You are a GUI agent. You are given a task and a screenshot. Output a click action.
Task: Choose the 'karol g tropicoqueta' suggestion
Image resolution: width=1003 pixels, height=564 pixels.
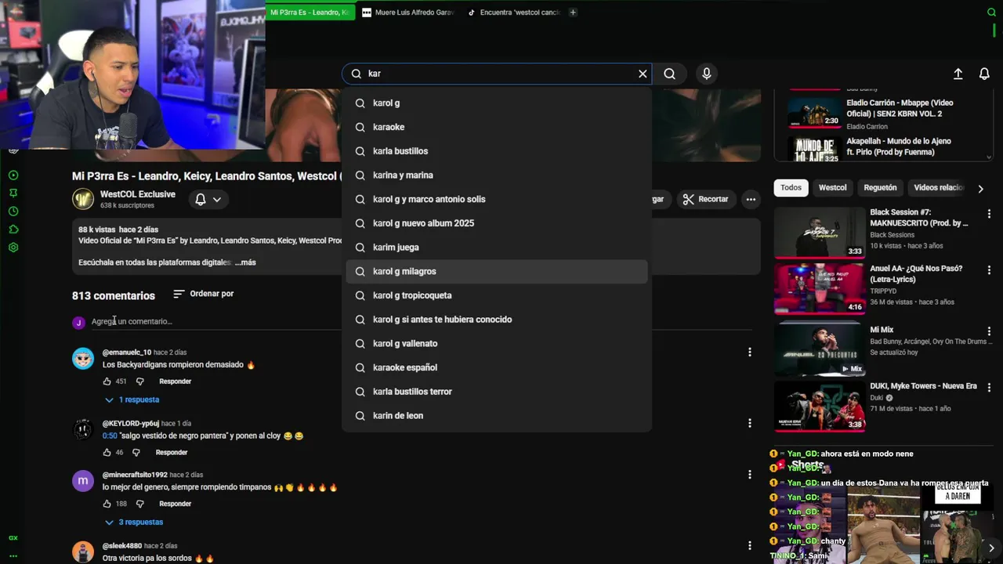[x=496, y=295]
